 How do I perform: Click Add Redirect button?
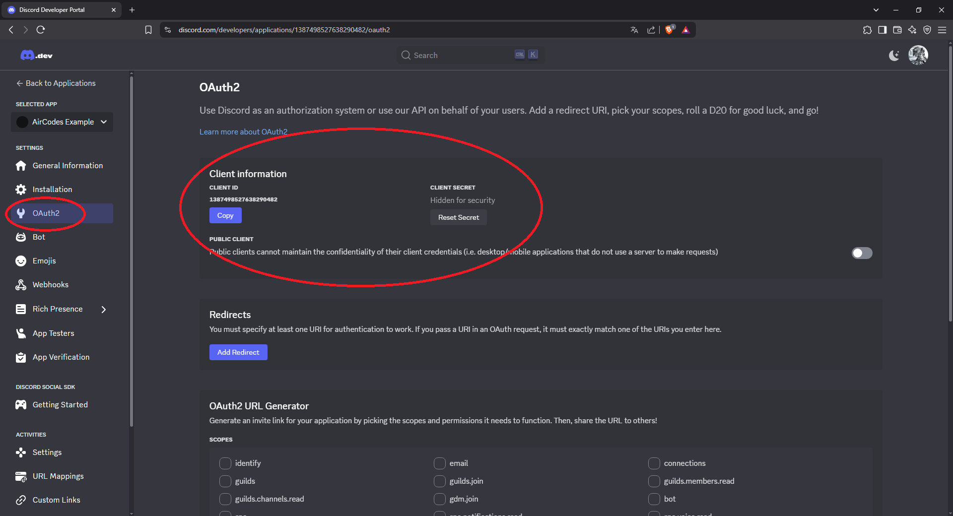(238, 352)
